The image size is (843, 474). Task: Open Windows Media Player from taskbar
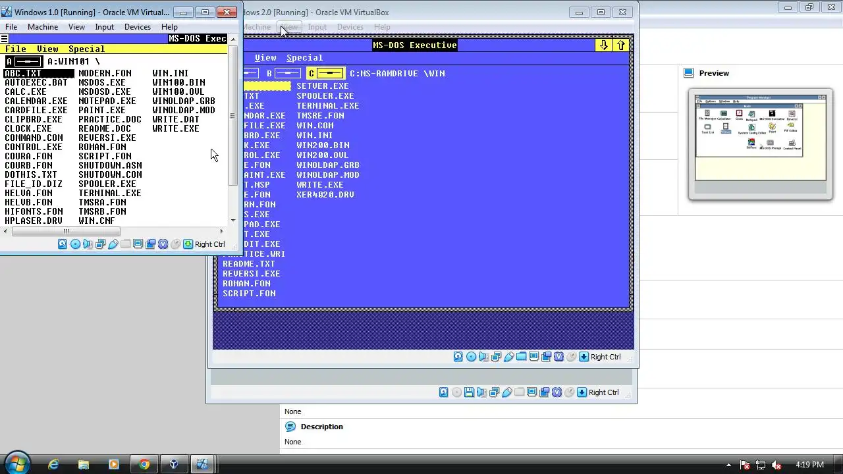113,464
